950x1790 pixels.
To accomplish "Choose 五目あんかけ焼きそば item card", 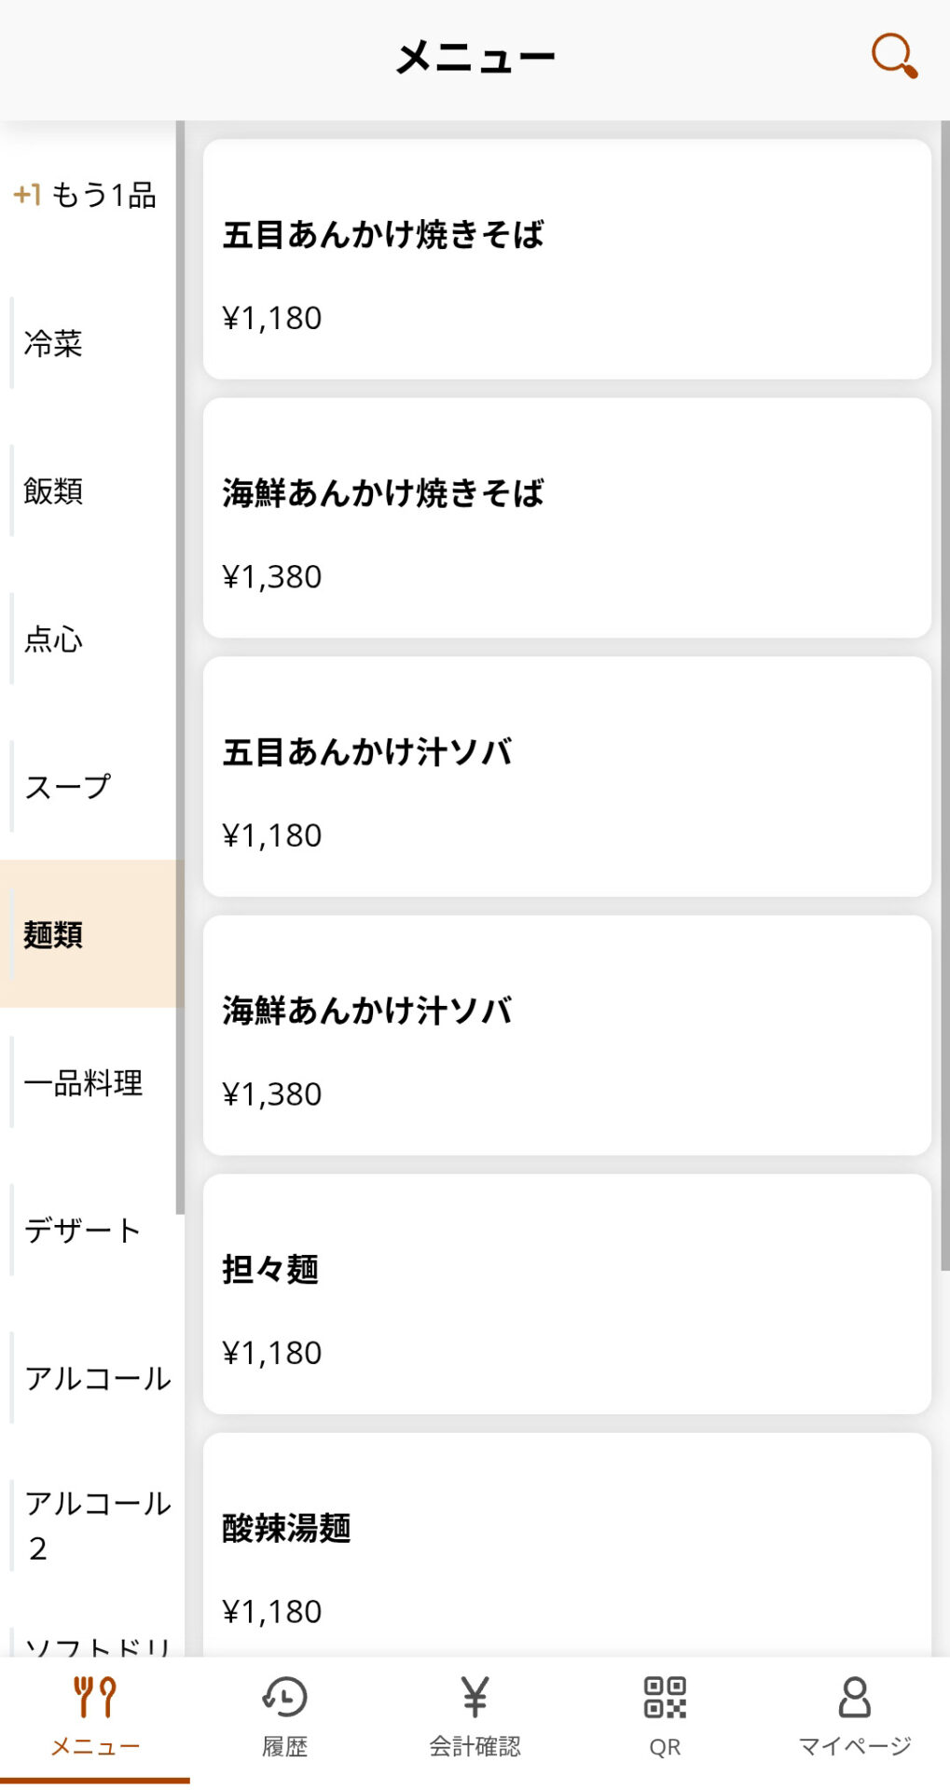I will point(567,259).
